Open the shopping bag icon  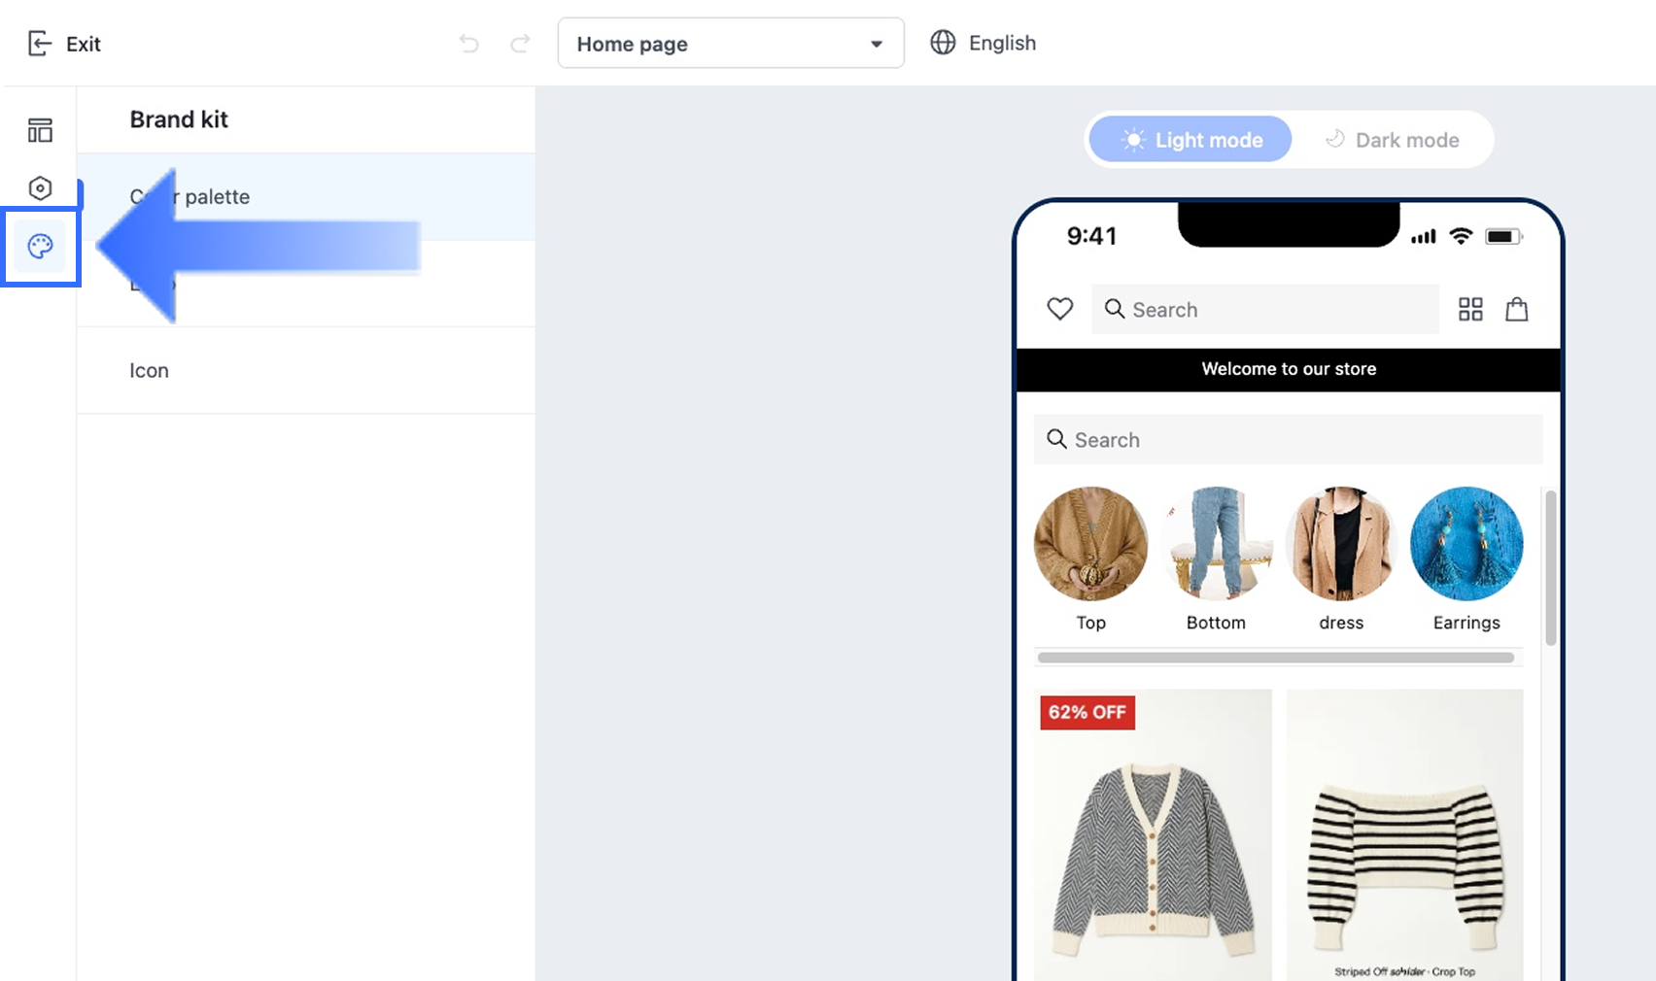1517,309
